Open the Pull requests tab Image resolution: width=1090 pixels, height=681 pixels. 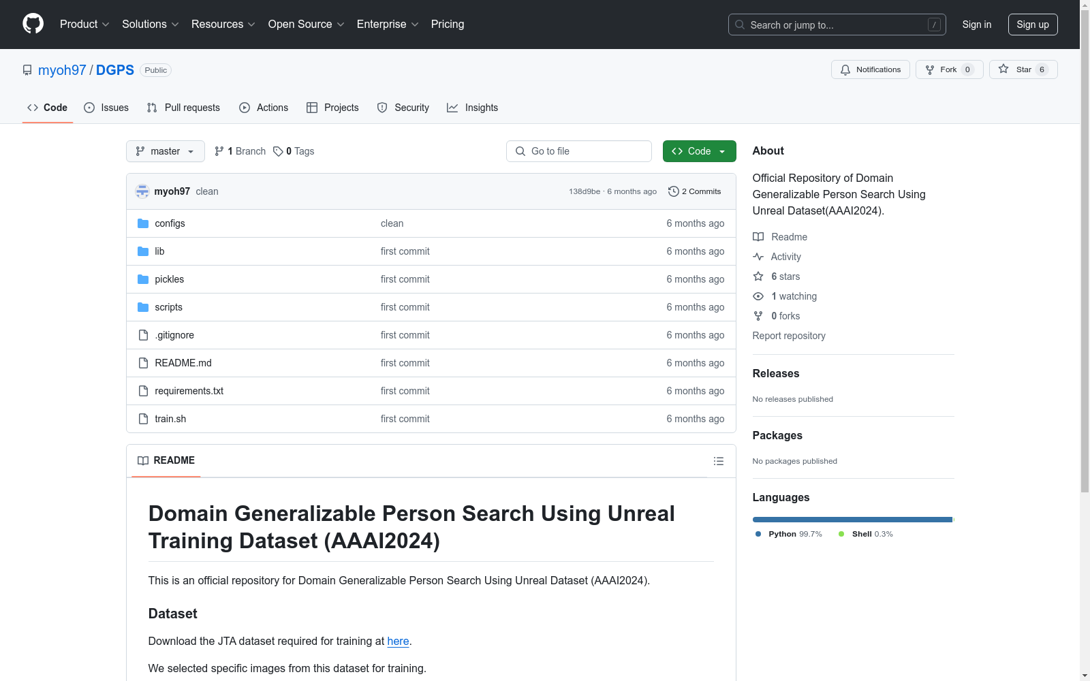point(183,108)
